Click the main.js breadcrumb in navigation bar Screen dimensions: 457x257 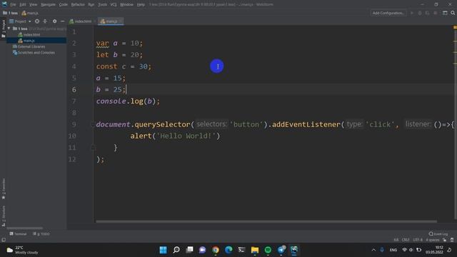(x=30, y=13)
